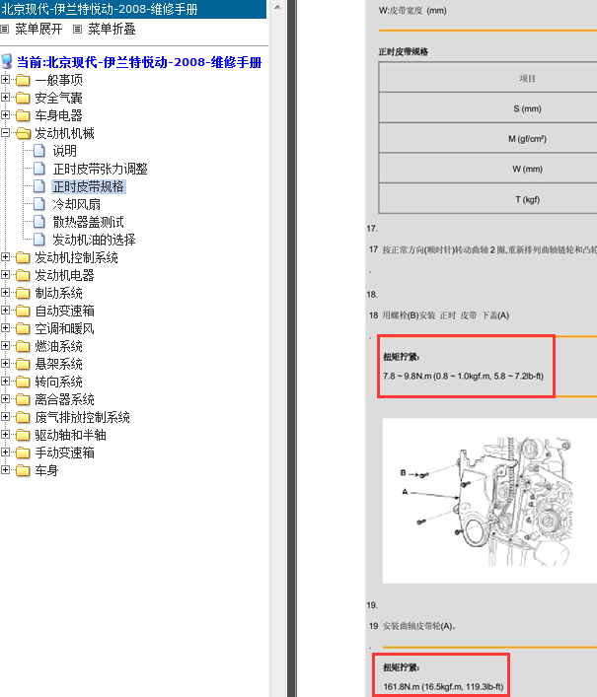597x697 pixels.
Task: Click the S (mm) table cell
Action: click(487, 108)
